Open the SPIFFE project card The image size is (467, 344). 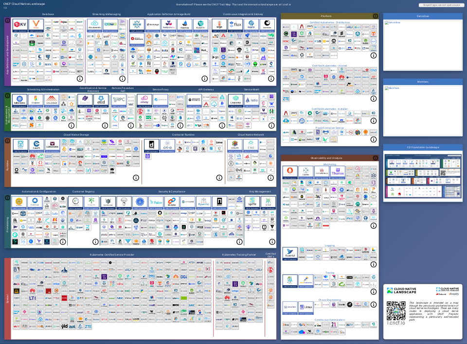tap(252, 203)
